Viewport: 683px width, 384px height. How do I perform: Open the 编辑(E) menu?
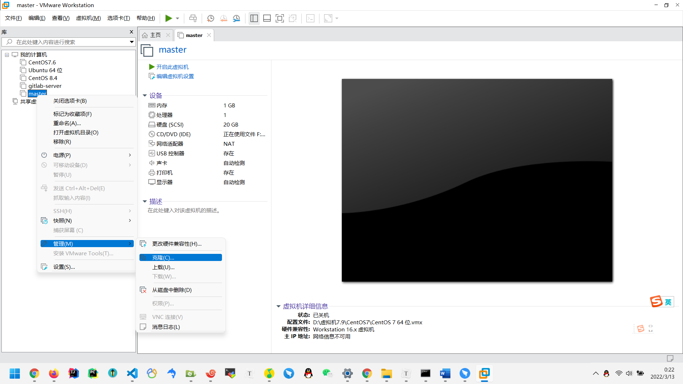(37, 18)
